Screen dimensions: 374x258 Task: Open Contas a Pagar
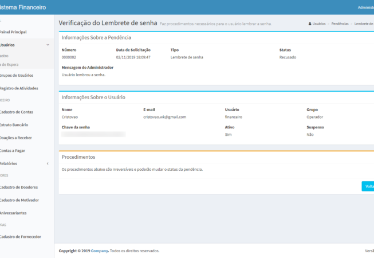(x=13, y=151)
